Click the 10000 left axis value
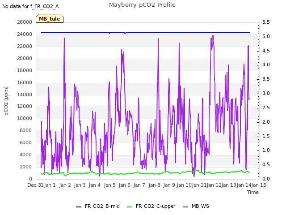286x215 pixels. click(x=25, y=118)
